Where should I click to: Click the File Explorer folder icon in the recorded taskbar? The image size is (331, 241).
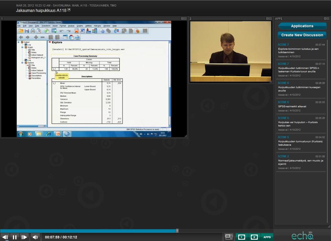coord(39,134)
